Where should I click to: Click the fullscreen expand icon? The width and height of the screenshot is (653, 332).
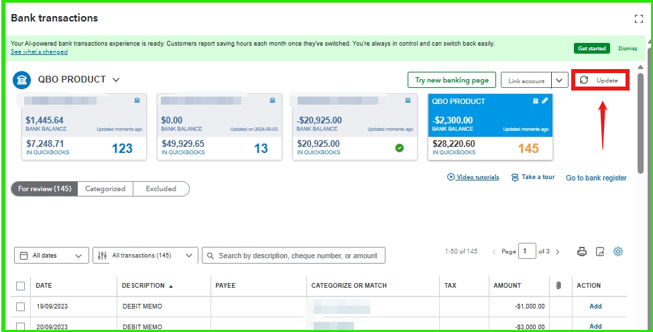[x=638, y=18]
